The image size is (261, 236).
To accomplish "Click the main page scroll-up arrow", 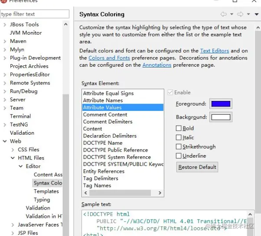I will tap(258, 28).
